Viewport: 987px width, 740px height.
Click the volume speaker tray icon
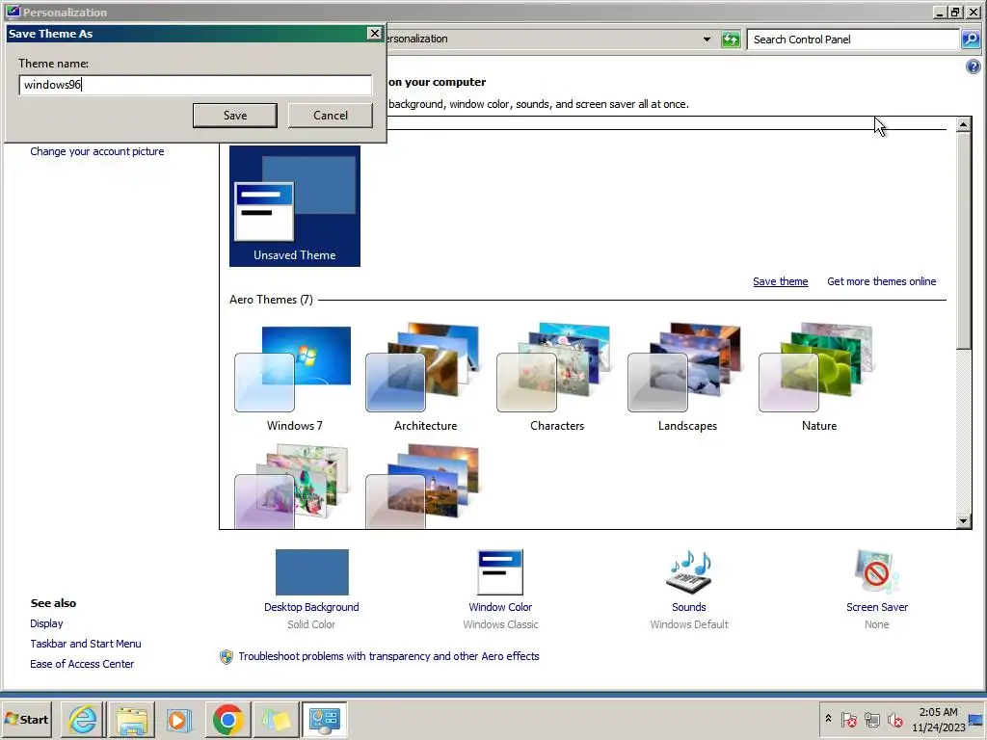tap(894, 719)
